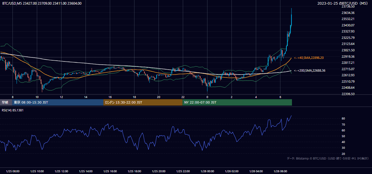The image size is (372, 174).
Task: Click the RSI axis level 40
Action: click(x=343, y=142)
